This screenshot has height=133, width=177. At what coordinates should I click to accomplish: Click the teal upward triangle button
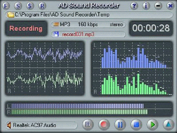click(x=168, y=125)
